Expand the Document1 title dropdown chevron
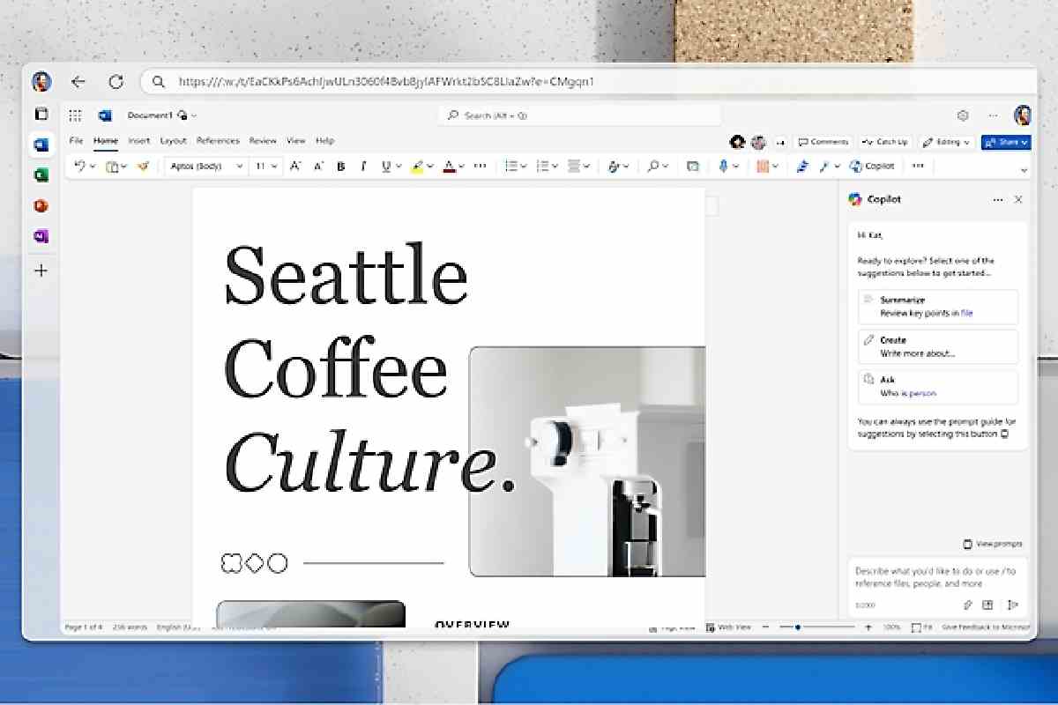 194,115
